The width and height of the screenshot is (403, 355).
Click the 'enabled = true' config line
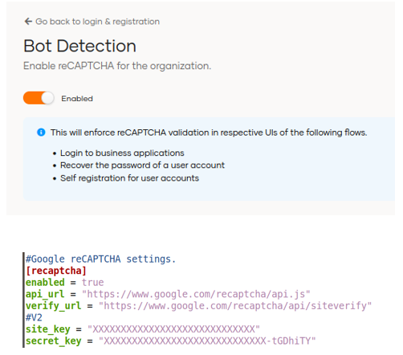tap(64, 282)
